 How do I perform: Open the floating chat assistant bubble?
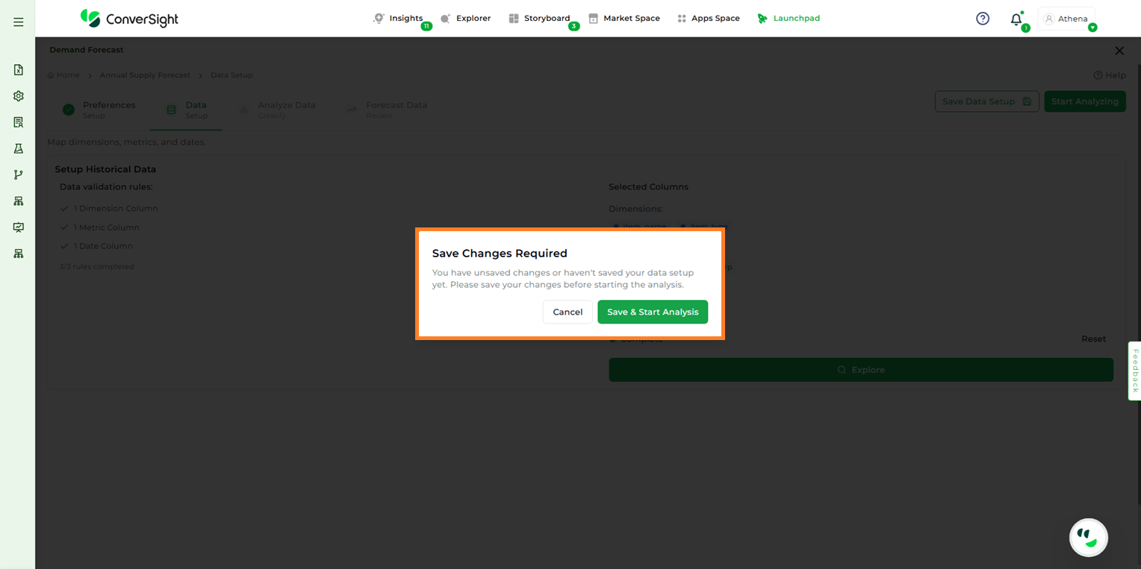(1088, 537)
